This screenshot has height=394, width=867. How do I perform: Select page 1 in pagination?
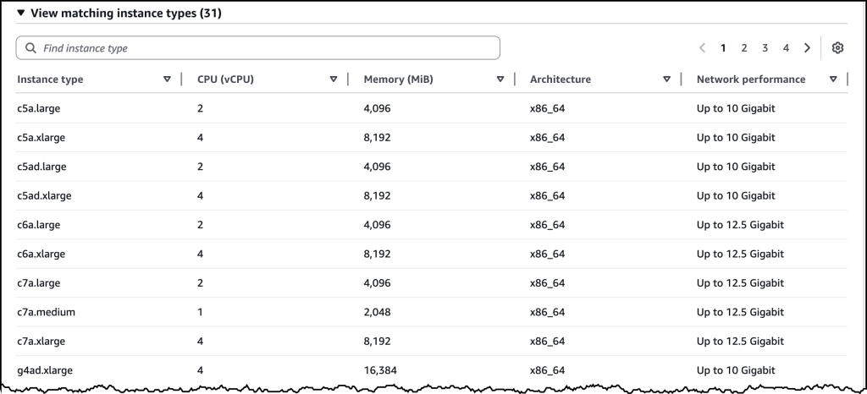pyautogui.click(x=723, y=48)
